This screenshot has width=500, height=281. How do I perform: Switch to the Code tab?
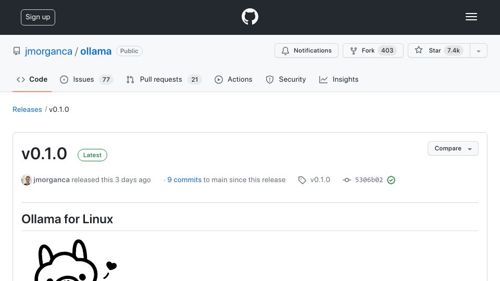click(x=32, y=79)
